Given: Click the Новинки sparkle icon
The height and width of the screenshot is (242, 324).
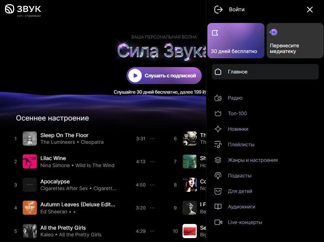Looking at the screenshot, I should tap(218, 129).
